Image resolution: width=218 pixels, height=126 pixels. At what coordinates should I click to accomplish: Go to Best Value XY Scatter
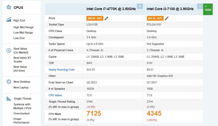click(22, 59)
